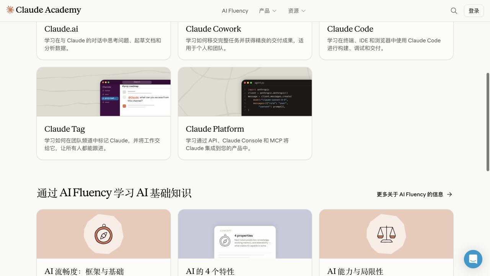Open the search magnifier icon
The height and width of the screenshot is (276, 490).
tap(454, 11)
